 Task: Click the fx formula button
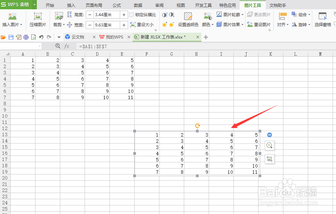pyautogui.click(x=66, y=46)
